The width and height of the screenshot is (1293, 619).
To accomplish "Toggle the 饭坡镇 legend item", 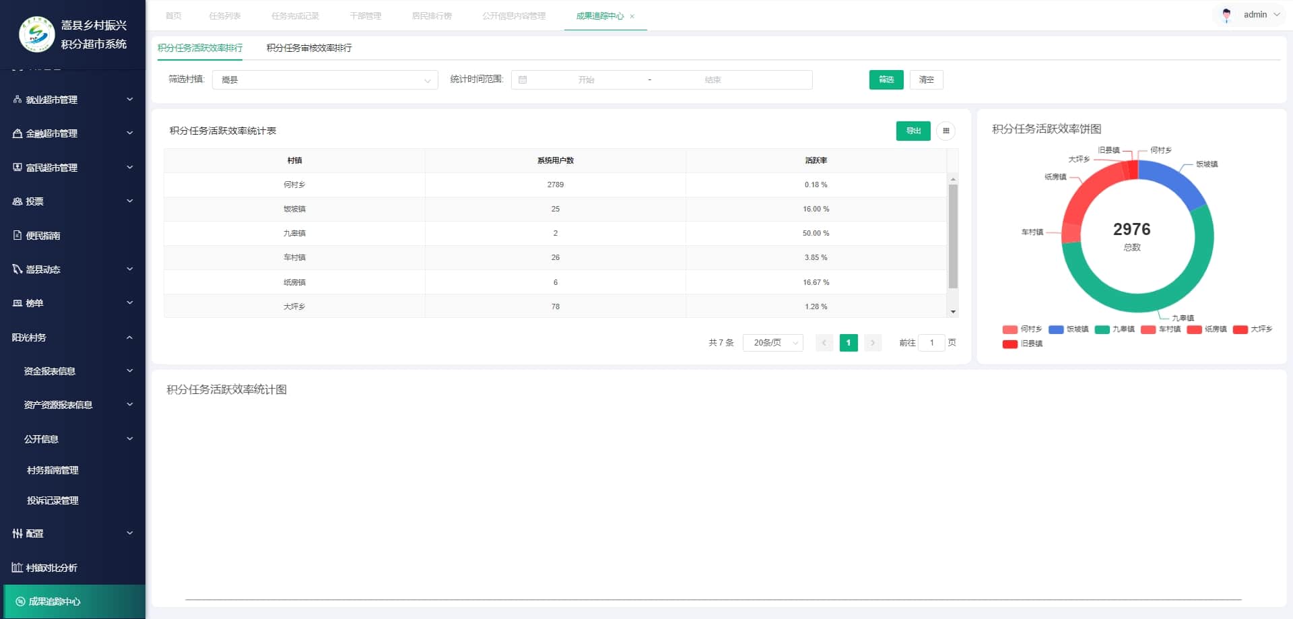I will pos(1069,329).
